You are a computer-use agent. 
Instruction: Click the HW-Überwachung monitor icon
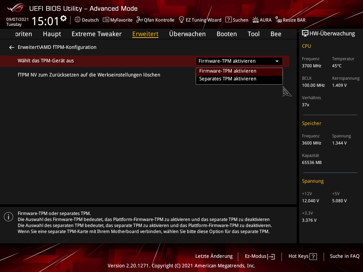pyautogui.click(x=305, y=34)
